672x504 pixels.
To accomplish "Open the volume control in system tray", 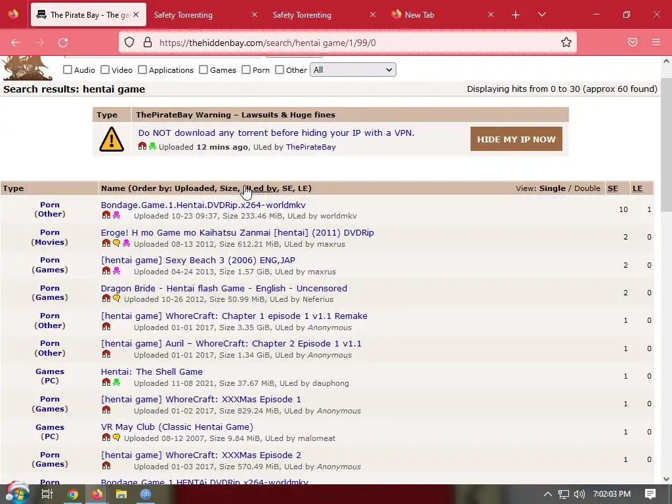I will 579,494.
